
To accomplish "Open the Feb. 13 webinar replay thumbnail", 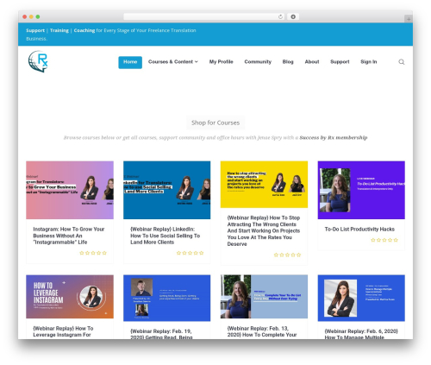I will point(264,297).
